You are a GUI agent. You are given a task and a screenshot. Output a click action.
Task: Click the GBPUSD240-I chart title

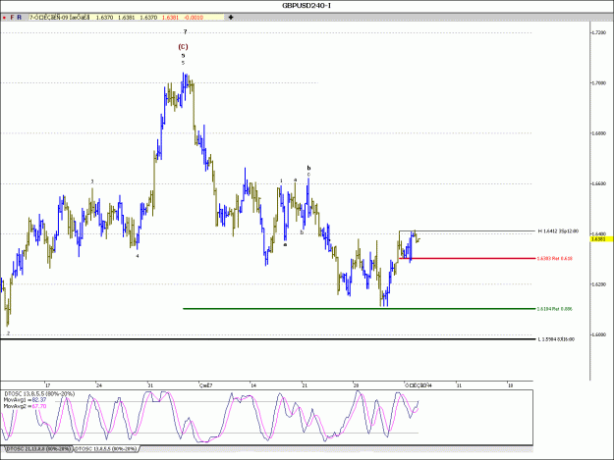pyautogui.click(x=307, y=6)
